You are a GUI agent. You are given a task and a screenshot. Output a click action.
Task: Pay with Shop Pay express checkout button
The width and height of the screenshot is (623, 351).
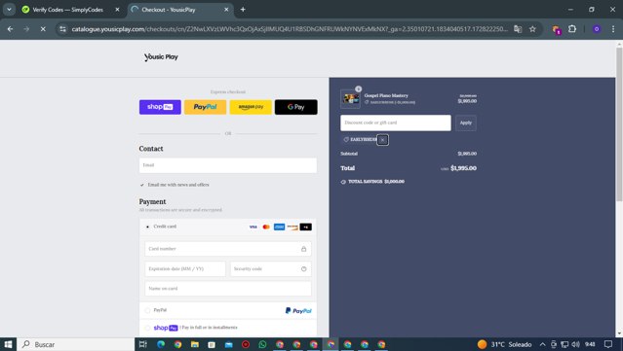(160, 107)
